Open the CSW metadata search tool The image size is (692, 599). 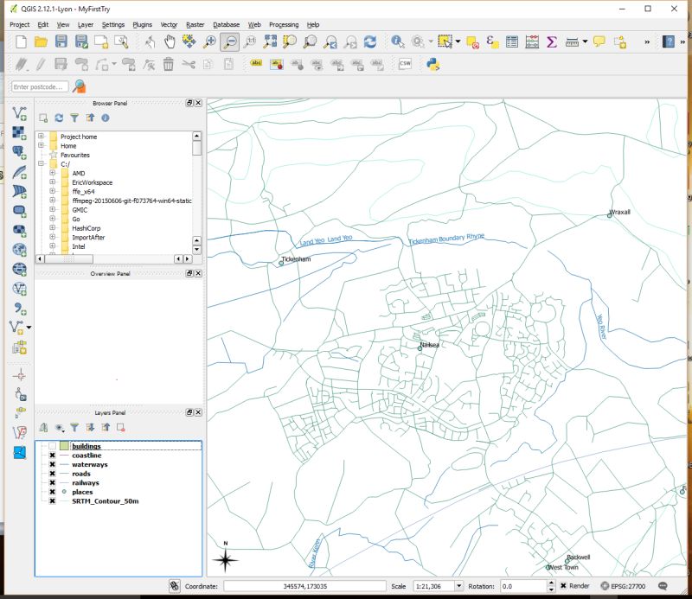404,62
